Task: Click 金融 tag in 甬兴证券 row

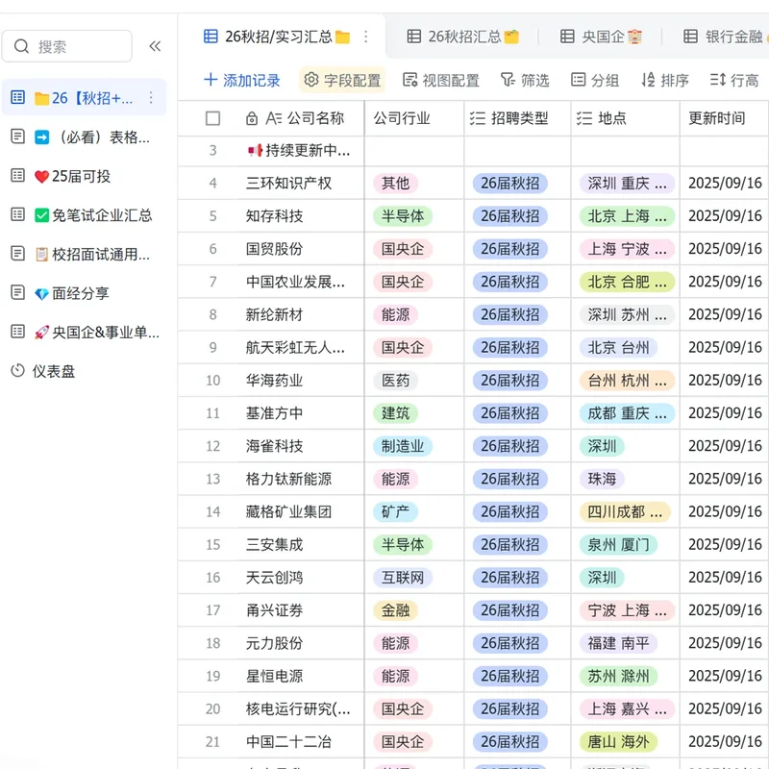Action: tap(396, 610)
